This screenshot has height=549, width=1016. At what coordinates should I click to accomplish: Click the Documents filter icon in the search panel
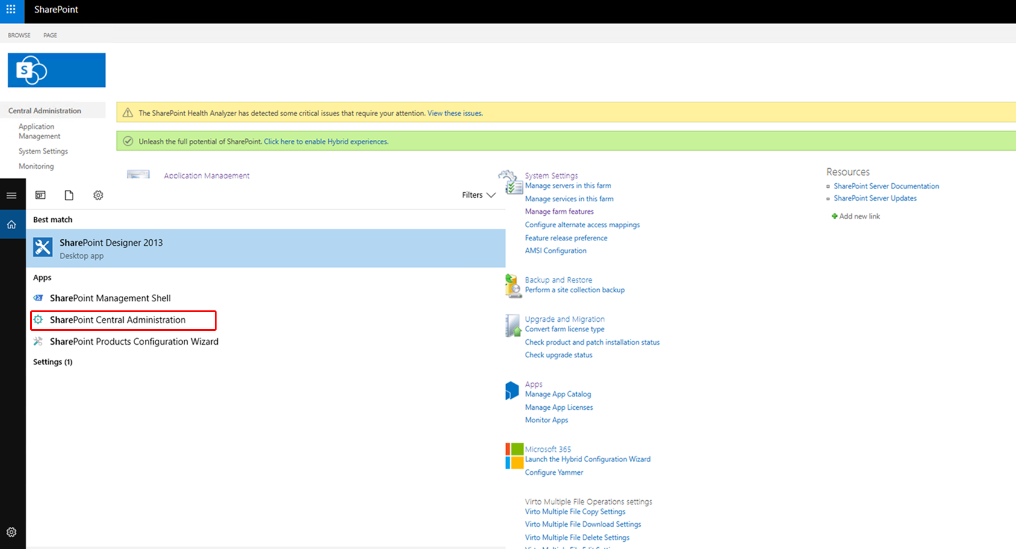click(69, 195)
